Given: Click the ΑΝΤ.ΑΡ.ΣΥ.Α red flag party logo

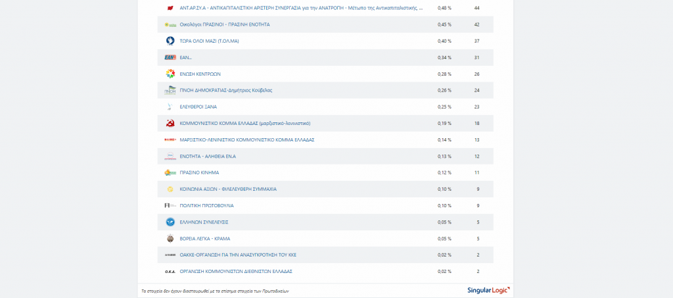Looking at the screenshot, I should pos(170,8).
